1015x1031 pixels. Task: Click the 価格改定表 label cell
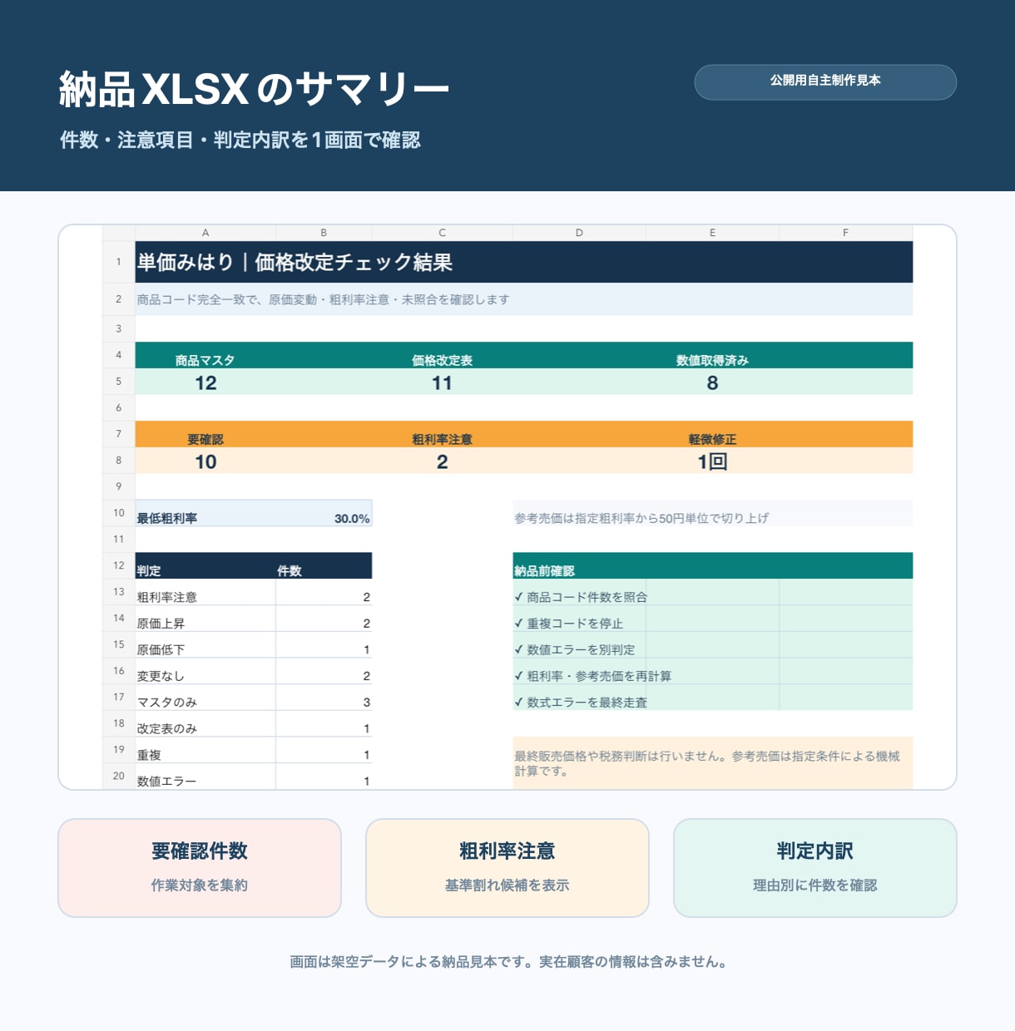click(442, 360)
